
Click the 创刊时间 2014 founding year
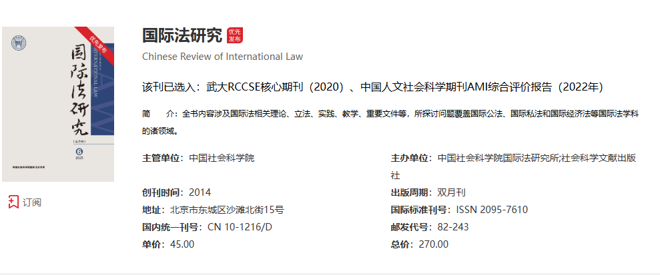200,192
